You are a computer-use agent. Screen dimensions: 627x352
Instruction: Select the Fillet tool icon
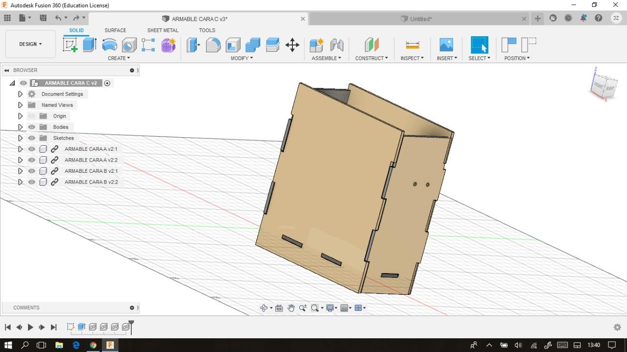[x=213, y=45]
